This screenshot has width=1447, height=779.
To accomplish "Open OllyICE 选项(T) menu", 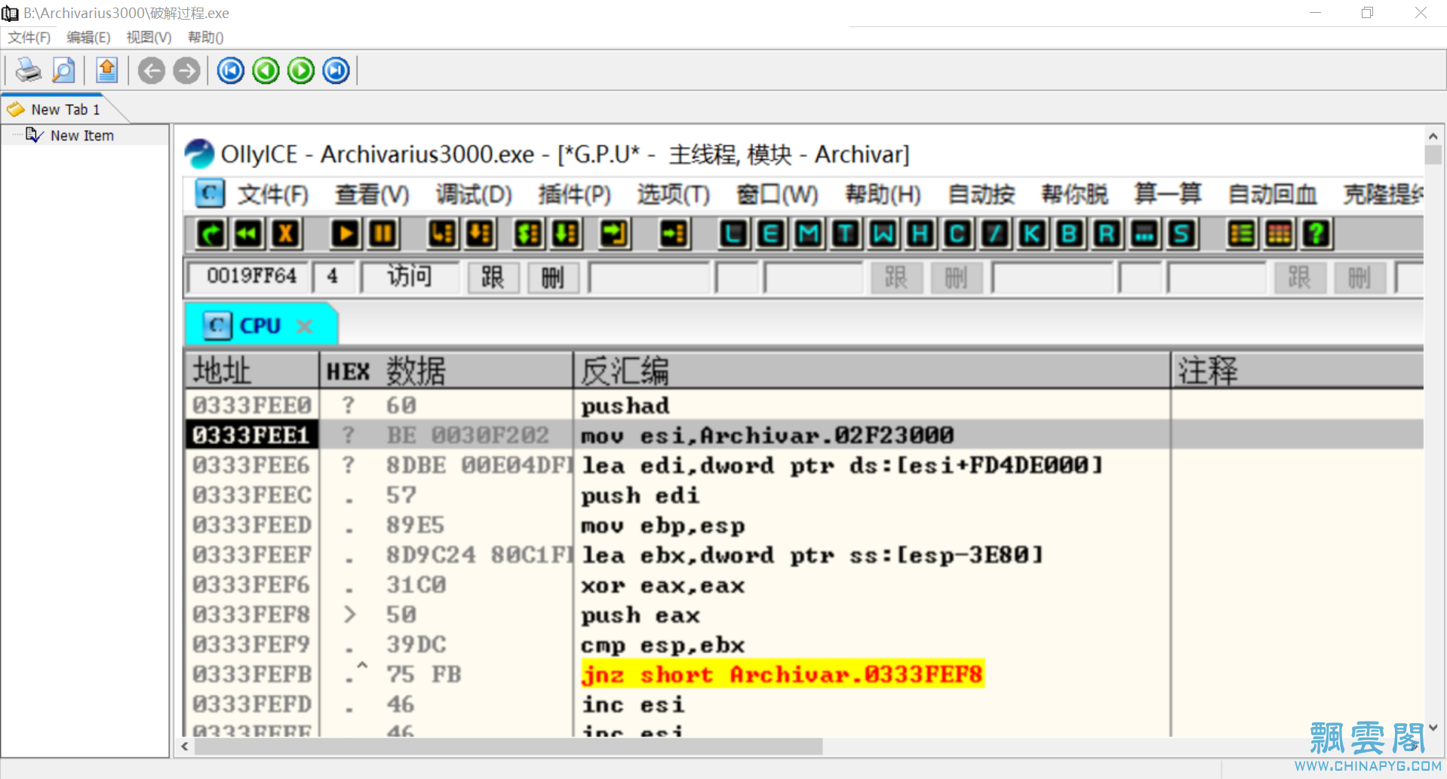I will pos(674,195).
